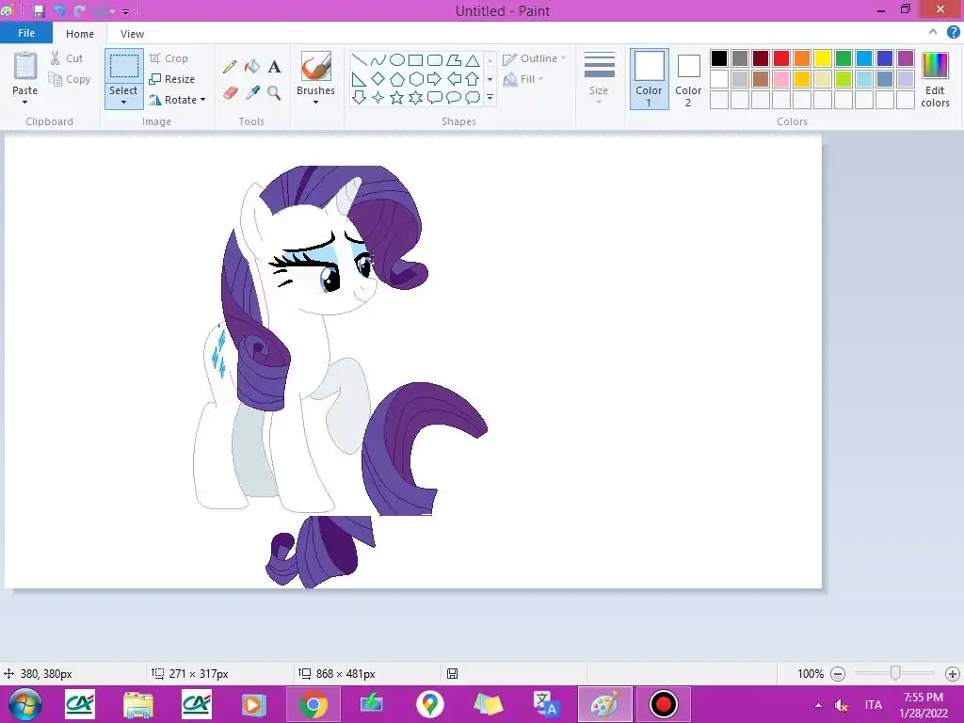Screen dimensions: 964x723
Task: Zoom out with the minus button
Action: 837,674
